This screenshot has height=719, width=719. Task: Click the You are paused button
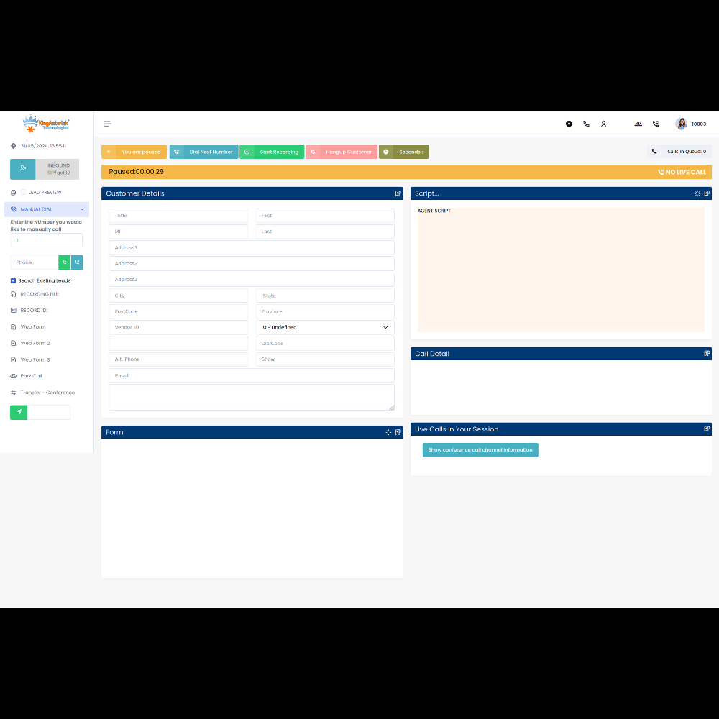[134, 152]
